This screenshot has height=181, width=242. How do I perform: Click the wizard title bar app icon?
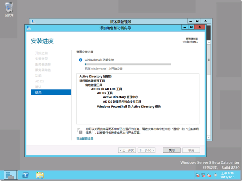[28, 28]
